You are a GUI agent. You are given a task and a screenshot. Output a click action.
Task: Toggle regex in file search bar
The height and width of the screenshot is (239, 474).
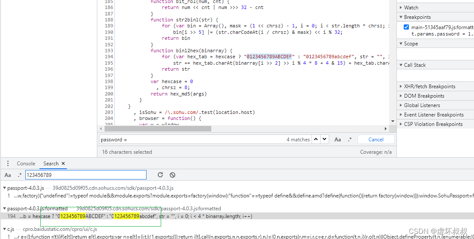click(x=350, y=140)
